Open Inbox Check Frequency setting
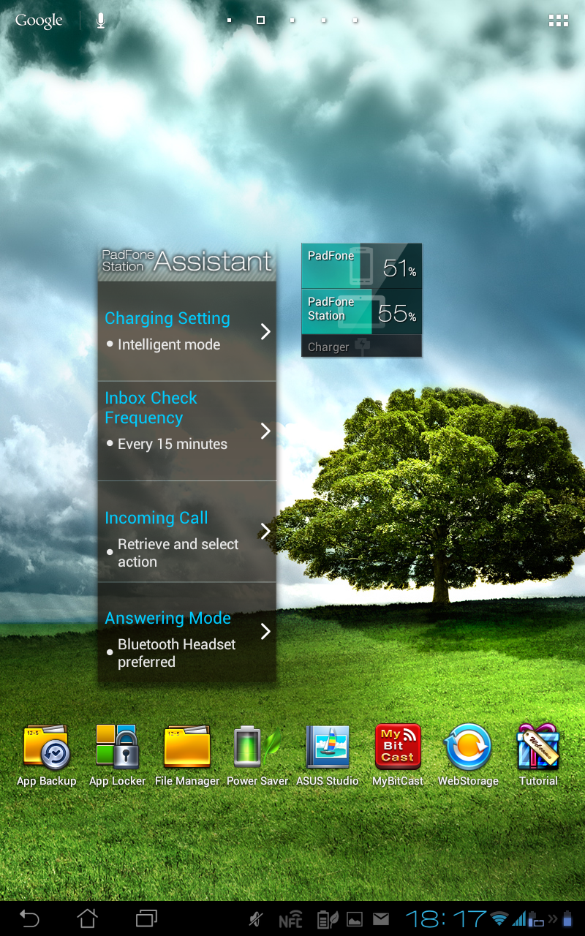Screen dimensions: 585x936 187,431
